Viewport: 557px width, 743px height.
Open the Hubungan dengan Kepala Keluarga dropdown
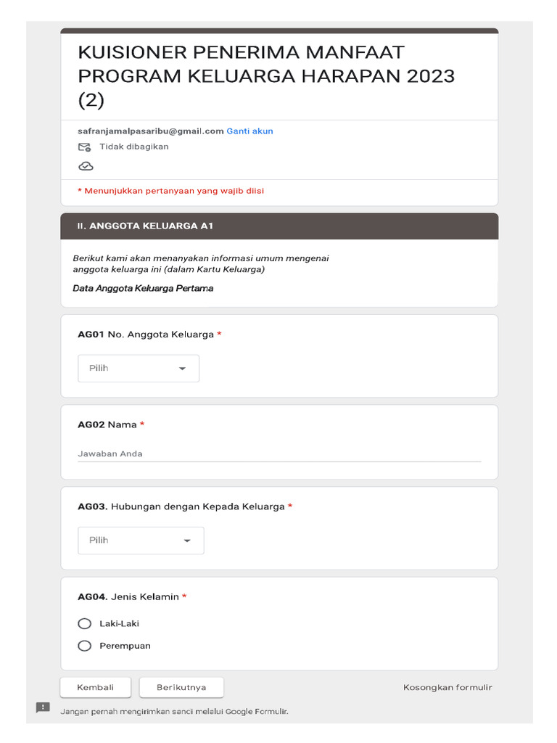click(141, 541)
